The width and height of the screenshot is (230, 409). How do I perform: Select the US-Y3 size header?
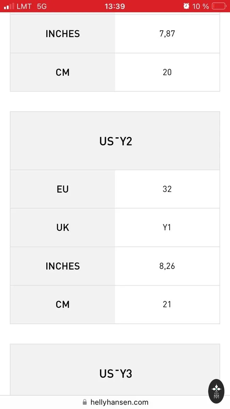coord(115,373)
